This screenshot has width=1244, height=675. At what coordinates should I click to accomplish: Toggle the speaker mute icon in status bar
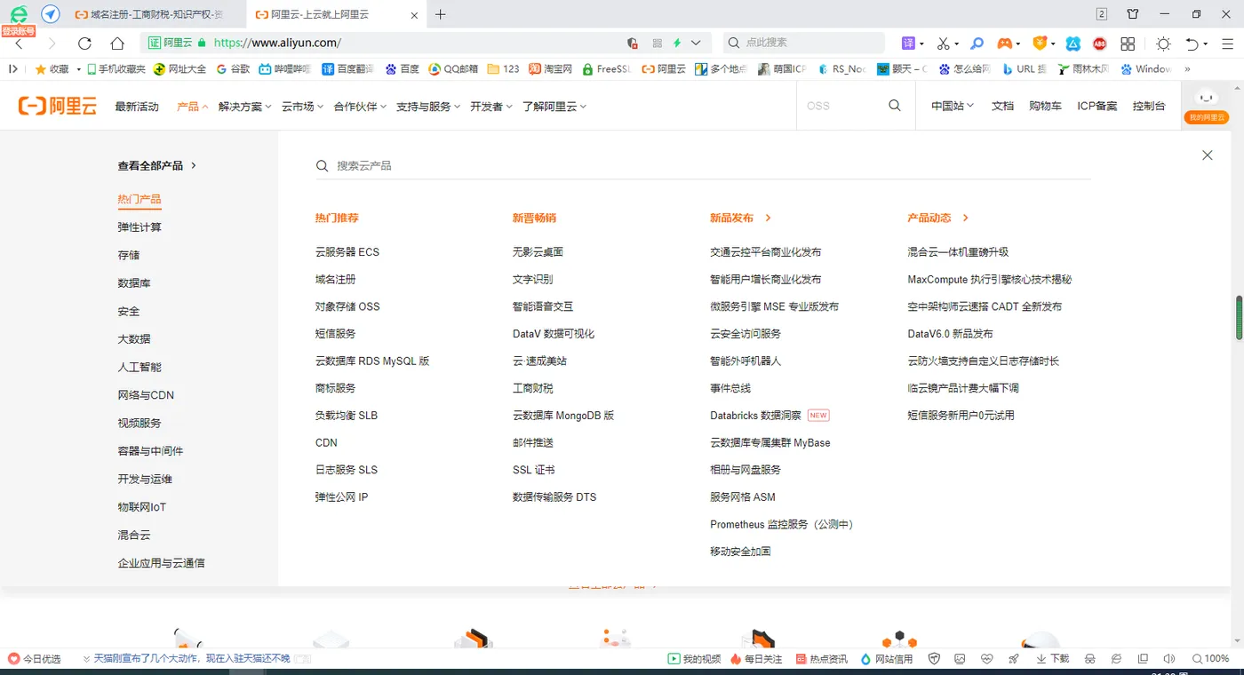coord(1169,659)
